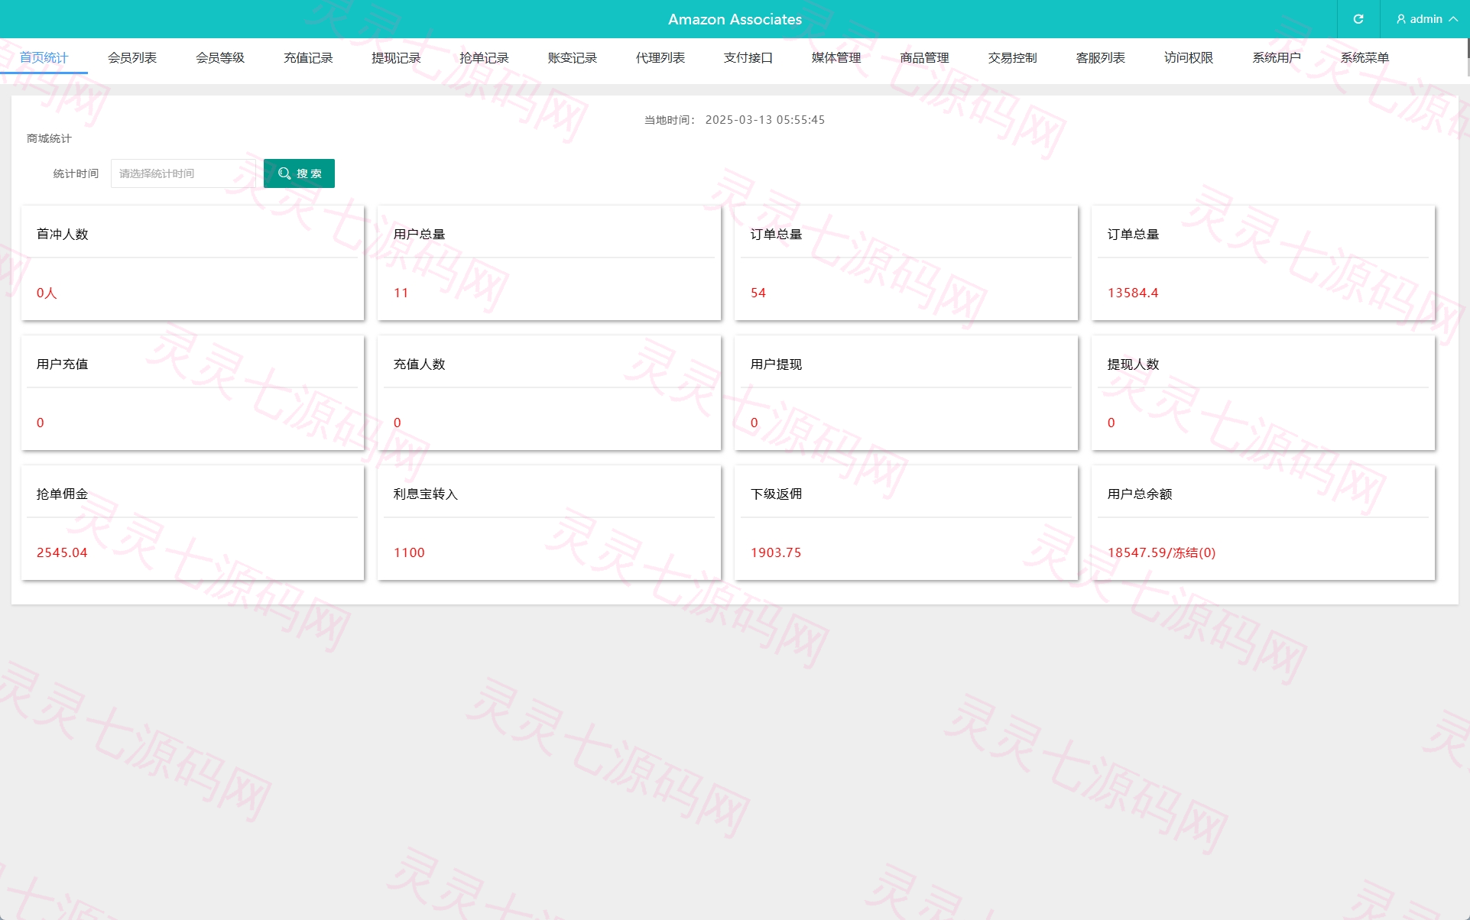This screenshot has width=1470, height=920.
Task: Click the 首冲人数 value 0人
Action: [47, 293]
